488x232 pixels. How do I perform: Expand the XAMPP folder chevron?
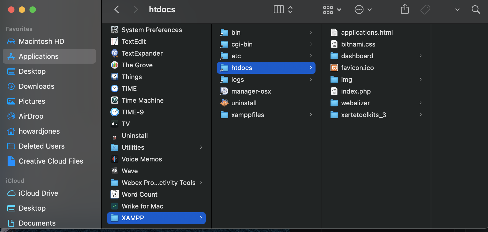click(x=201, y=218)
